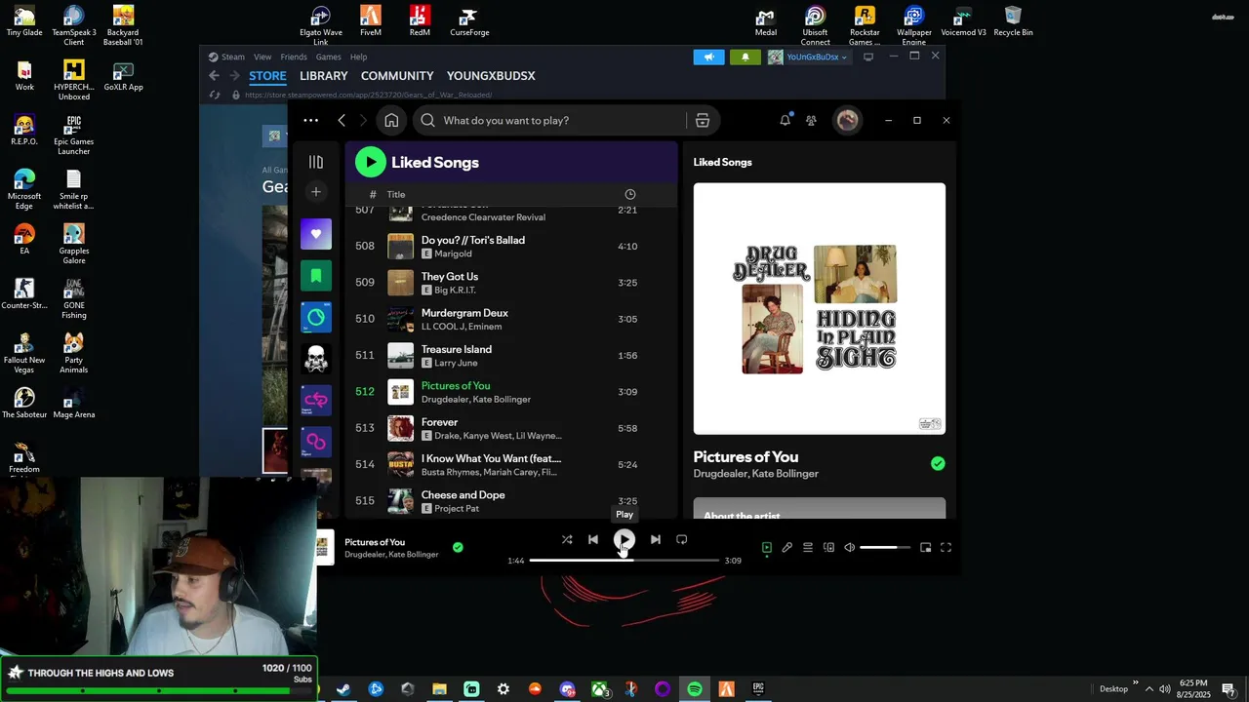
Task: Open the skull playlist in the sidebar
Action: coord(316,359)
